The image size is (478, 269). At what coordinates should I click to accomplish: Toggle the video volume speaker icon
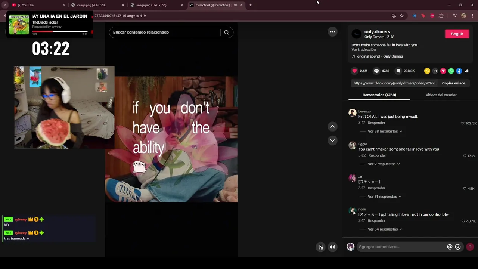[332, 247]
